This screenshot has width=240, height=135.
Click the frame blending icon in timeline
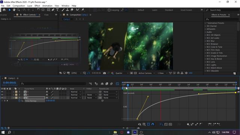pyautogui.click(x=107, y=84)
